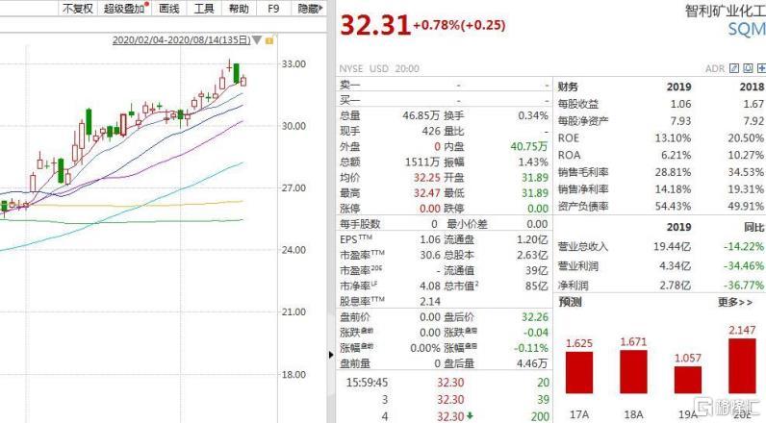Click the 营业总收入 value 19.44亿
766x423 pixels.
pos(673,247)
